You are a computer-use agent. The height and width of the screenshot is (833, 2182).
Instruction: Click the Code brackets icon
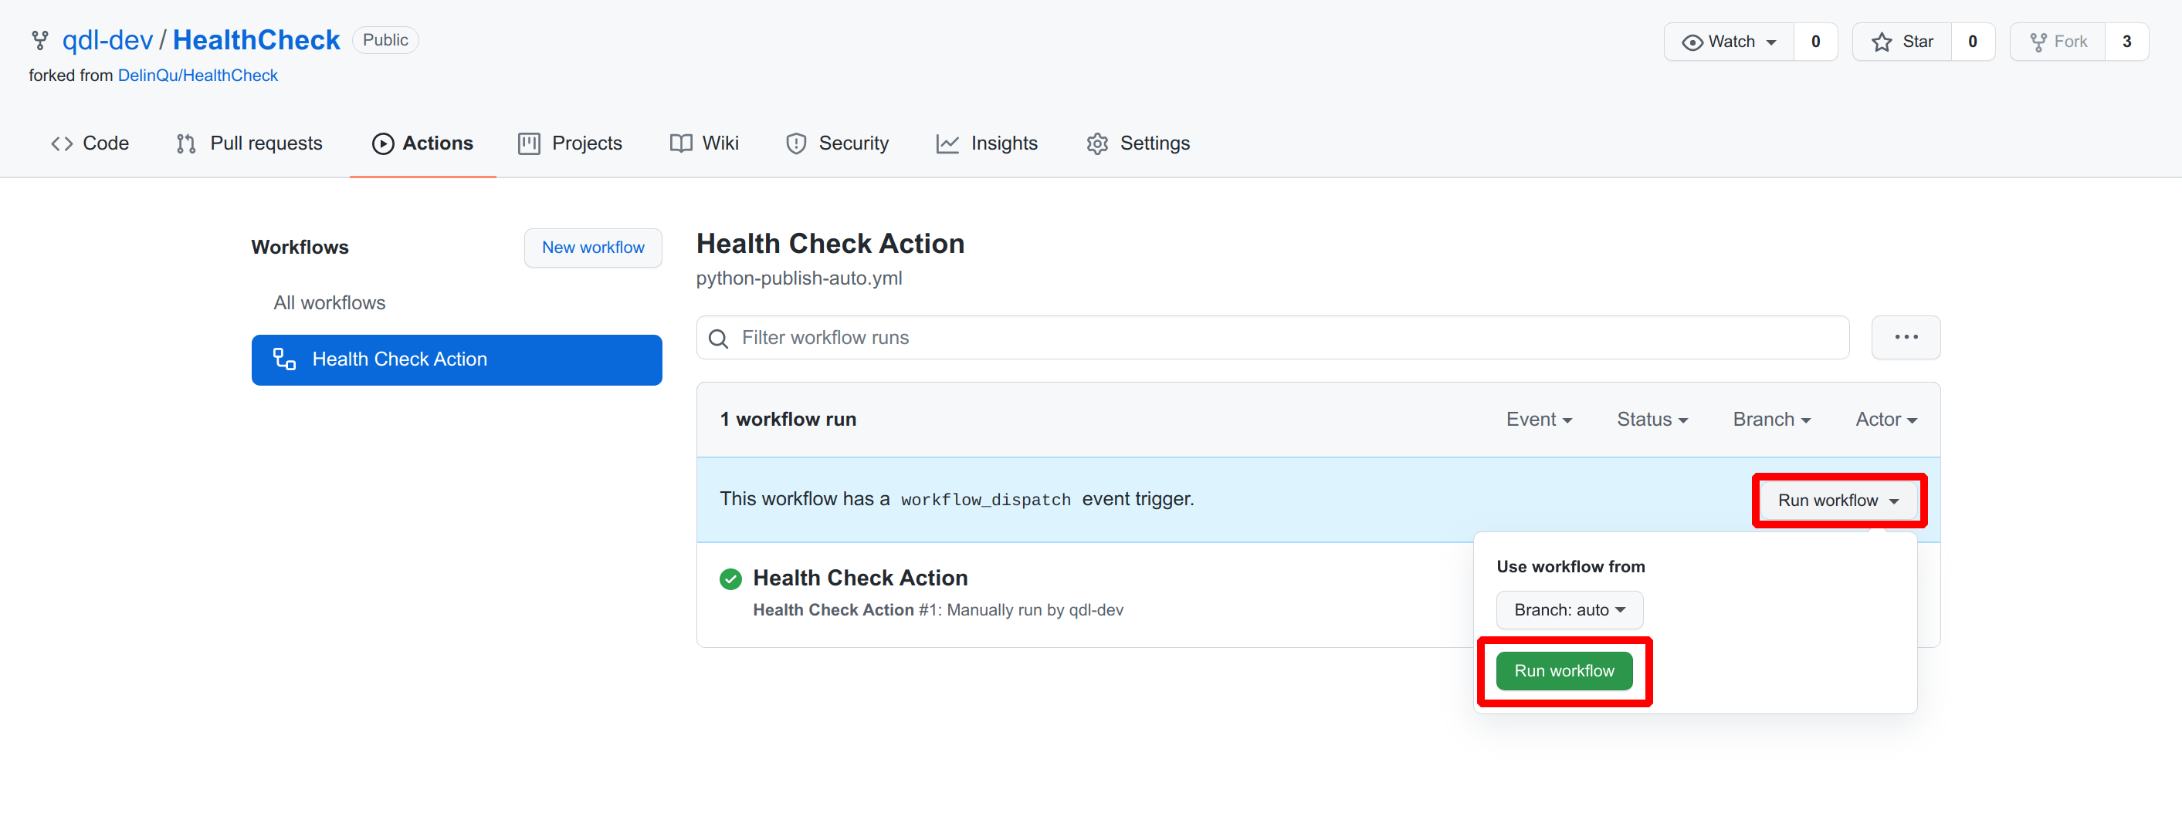62,144
